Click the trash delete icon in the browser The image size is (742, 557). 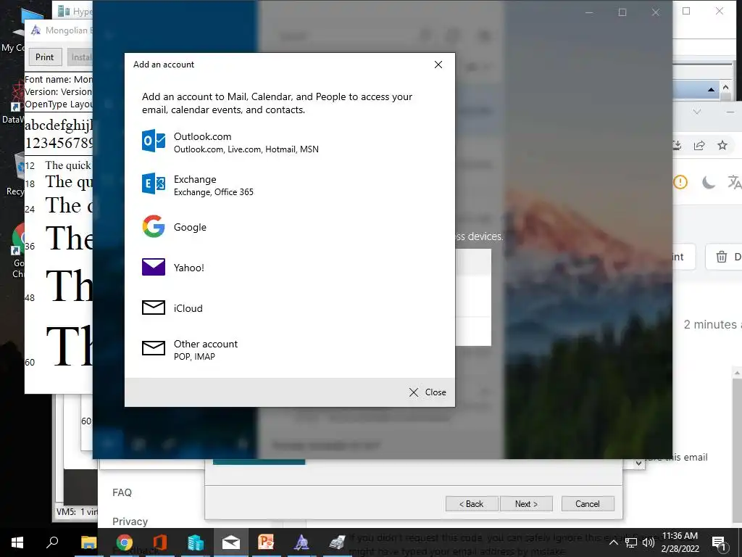pos(721,257)
